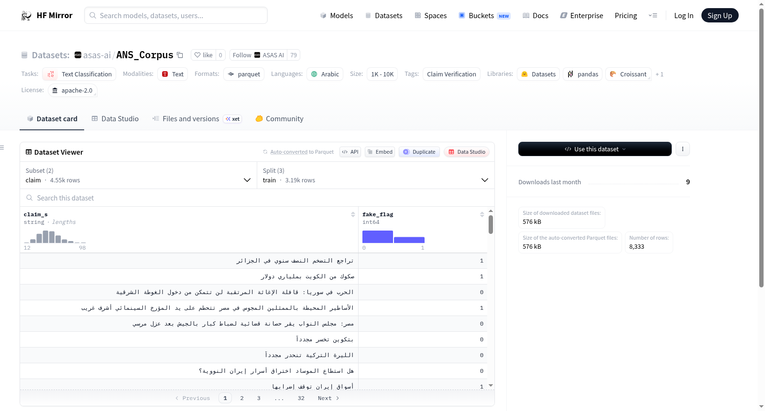Screen dimensions: 765x411
Task: Open the asas-ai owner link
Action: click(x=97, y=55)
